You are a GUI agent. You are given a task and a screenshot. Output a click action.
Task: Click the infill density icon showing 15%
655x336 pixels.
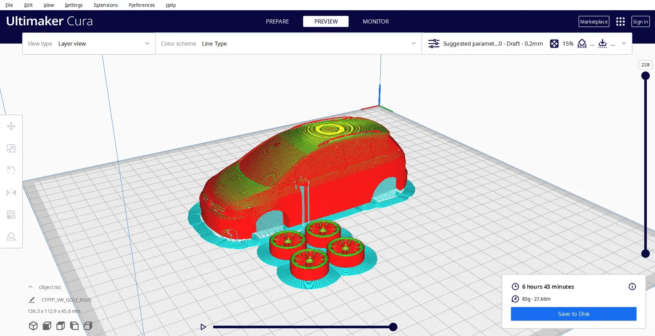coord(554,44)
